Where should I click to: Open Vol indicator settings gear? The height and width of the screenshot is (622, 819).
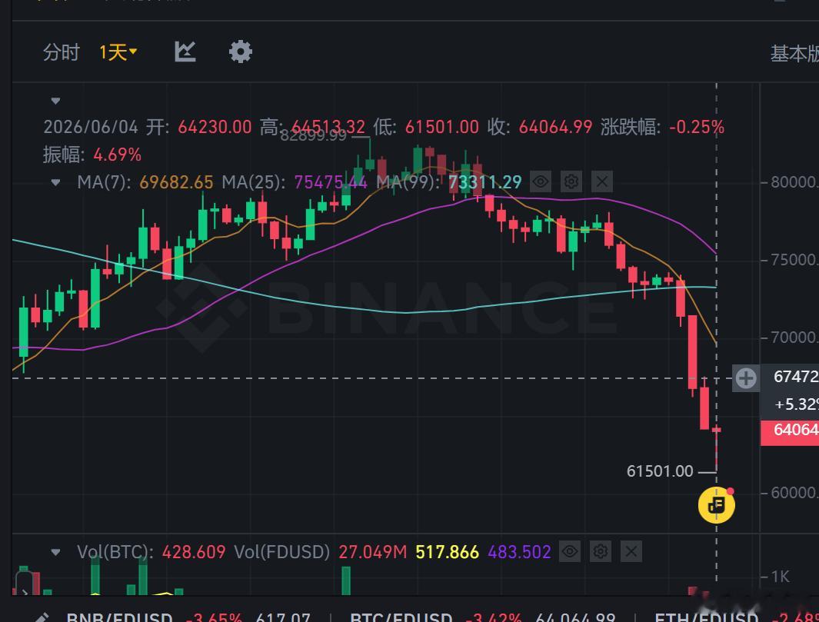pyautogui.click(x=600, y=551)
